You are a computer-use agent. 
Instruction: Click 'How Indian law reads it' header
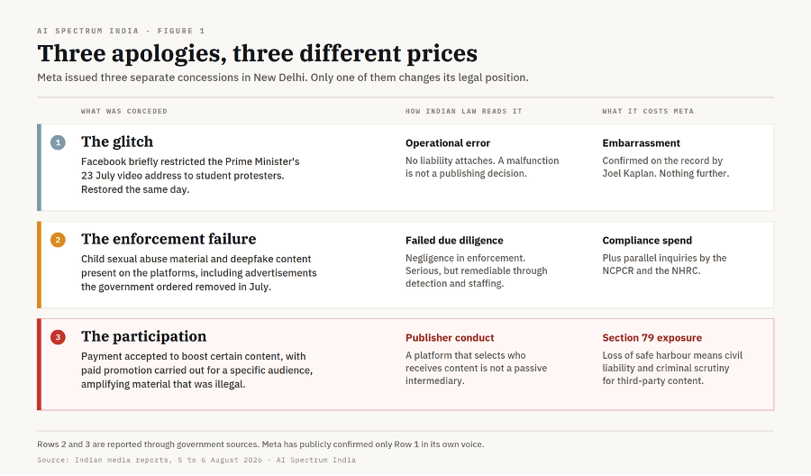click(463, 111)
